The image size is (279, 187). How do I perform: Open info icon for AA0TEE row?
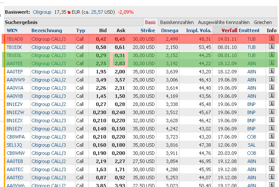272,63
